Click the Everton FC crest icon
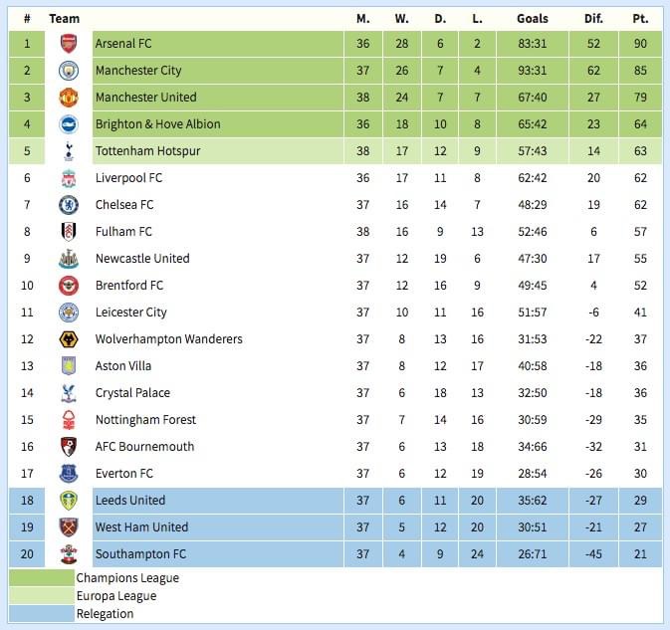The width and height of the screenshot is (670, 630). point(69,474)
